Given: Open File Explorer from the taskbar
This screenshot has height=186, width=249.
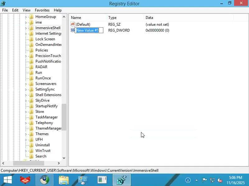Looking at the screenshot, I should tap(64, 180).
